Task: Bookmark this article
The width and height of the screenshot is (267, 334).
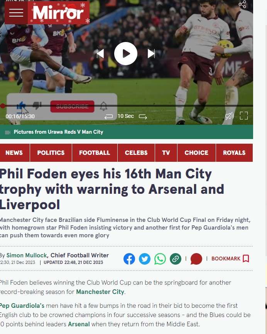Action: pyautogui.click(x=230, y=258)
